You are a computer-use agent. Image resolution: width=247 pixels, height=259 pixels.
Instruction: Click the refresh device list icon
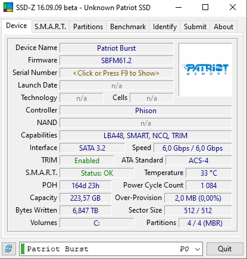(9, 248)
